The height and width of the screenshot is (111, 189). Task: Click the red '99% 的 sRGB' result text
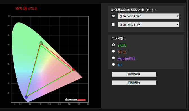click(x=26, y=8)
